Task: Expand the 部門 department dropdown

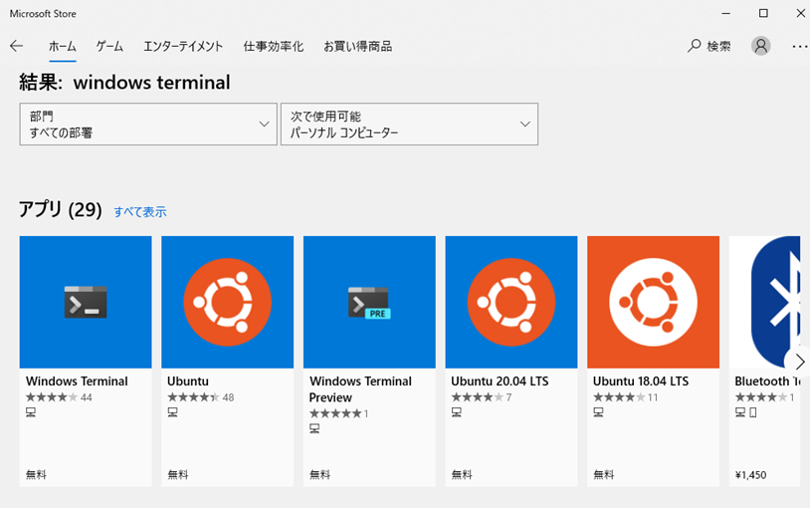Action: coord(148,125)
